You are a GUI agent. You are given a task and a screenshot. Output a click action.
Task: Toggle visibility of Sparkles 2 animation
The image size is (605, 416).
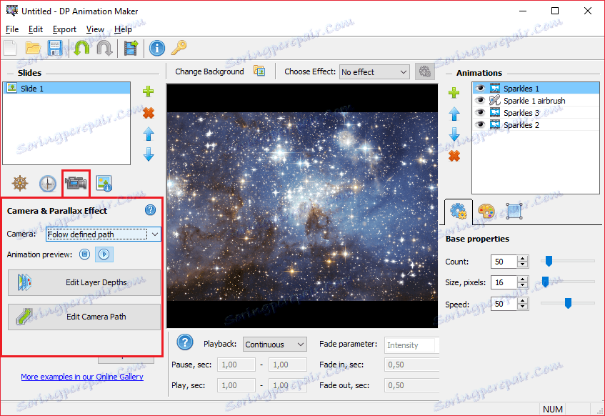coord(480,125)
